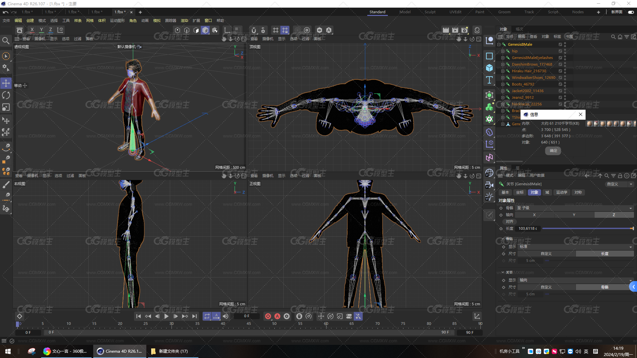Image resolution: width=637 pixels, height=358 pixels.
Task: Open the paint brush tool in left toolbar
Action: click(6, 185)
